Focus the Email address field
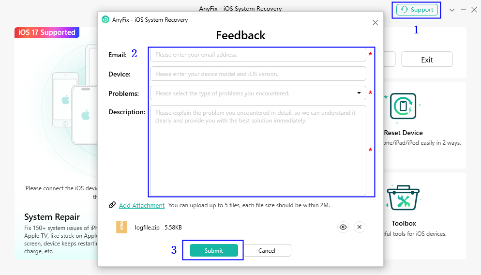The height and width of the screenshot is (275, 481). pyautogui.click(x=258, y=55)
